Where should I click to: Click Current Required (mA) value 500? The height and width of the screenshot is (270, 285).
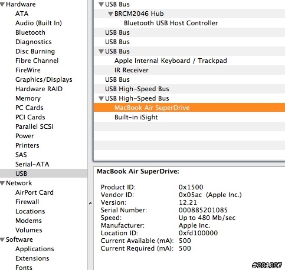click(185, 248)
